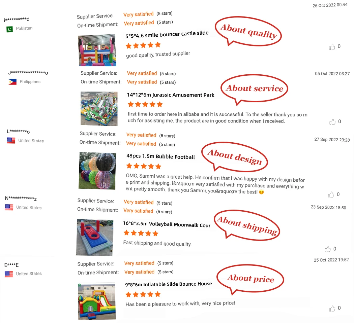354x323 pixels.
Task: Give thumbs-up to Bubble Football review
Action: click(x=331, y=194)
